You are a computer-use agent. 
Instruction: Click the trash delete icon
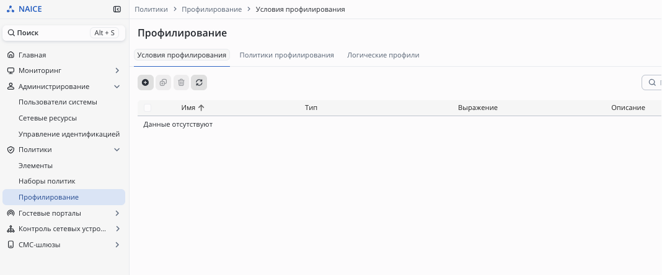click(181, 82)
